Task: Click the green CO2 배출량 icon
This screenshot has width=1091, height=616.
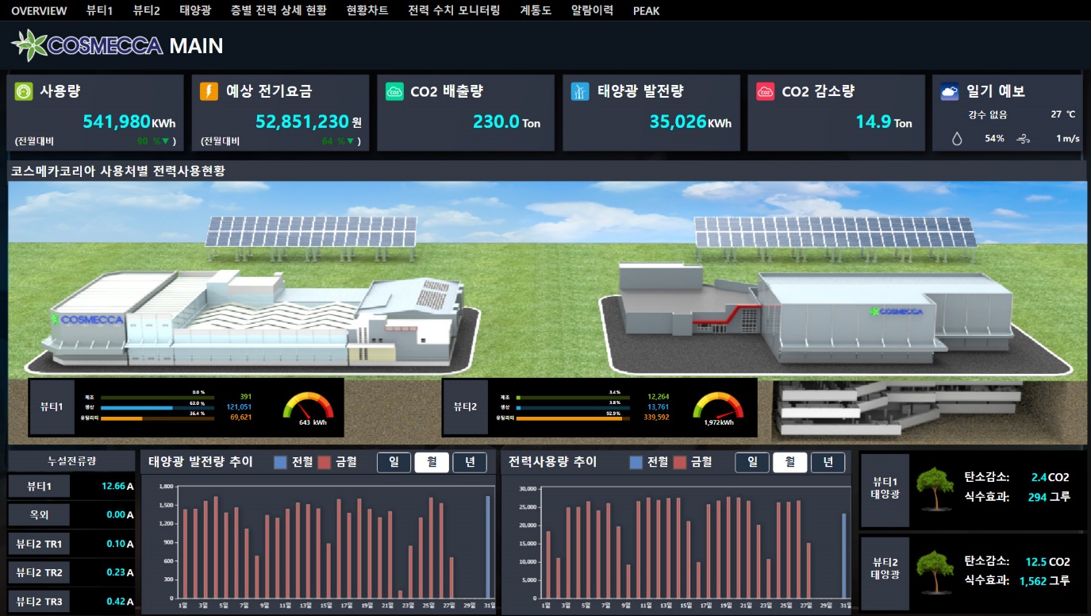Action: pyautogui.click(x=394, y=91)
